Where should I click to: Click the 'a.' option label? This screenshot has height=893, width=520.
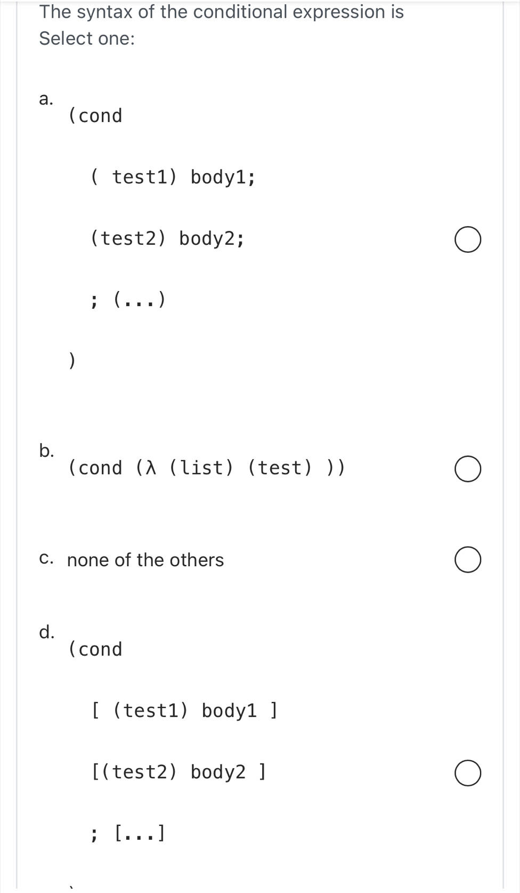tap(46, 99)
